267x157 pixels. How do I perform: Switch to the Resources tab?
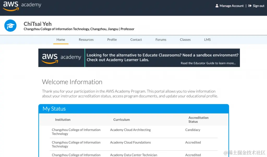point(86,40)
